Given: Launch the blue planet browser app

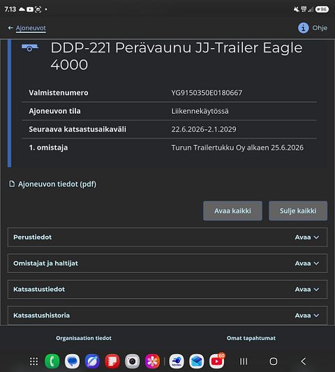Looking at the screenshot, I should click(x=92, y=362).
